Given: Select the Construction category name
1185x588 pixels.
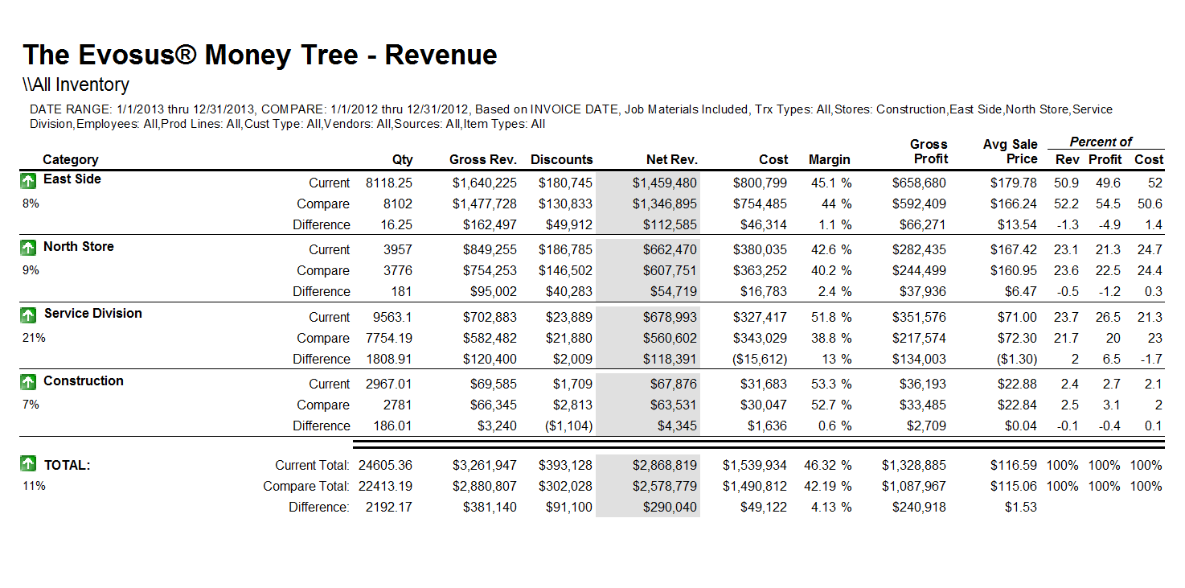Looking at the screenshot, I should point(83,381).
